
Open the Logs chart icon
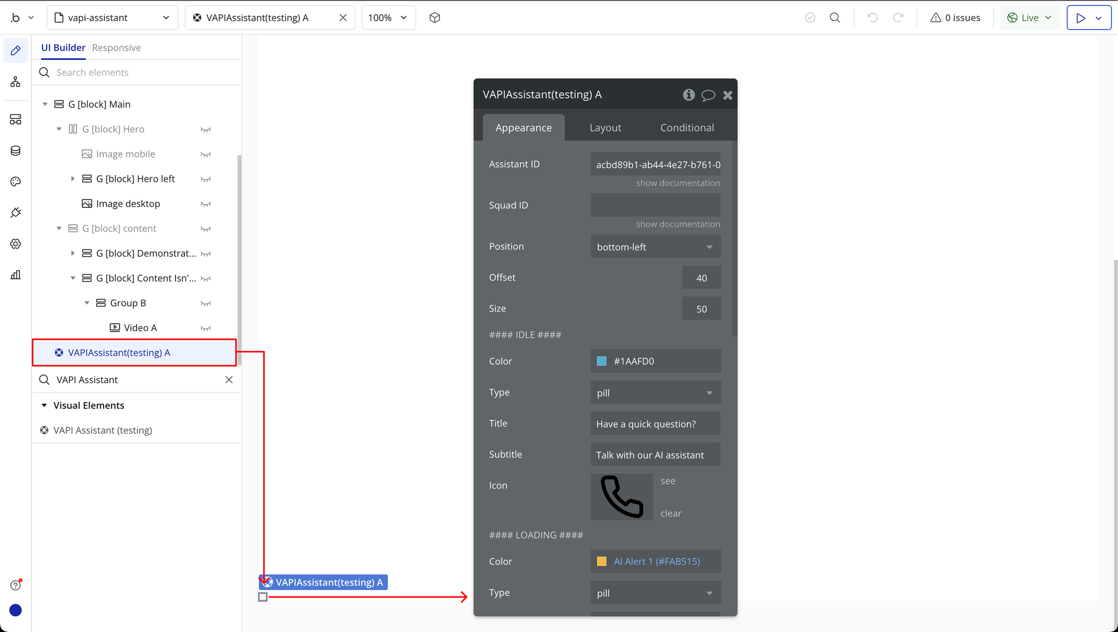15,275
